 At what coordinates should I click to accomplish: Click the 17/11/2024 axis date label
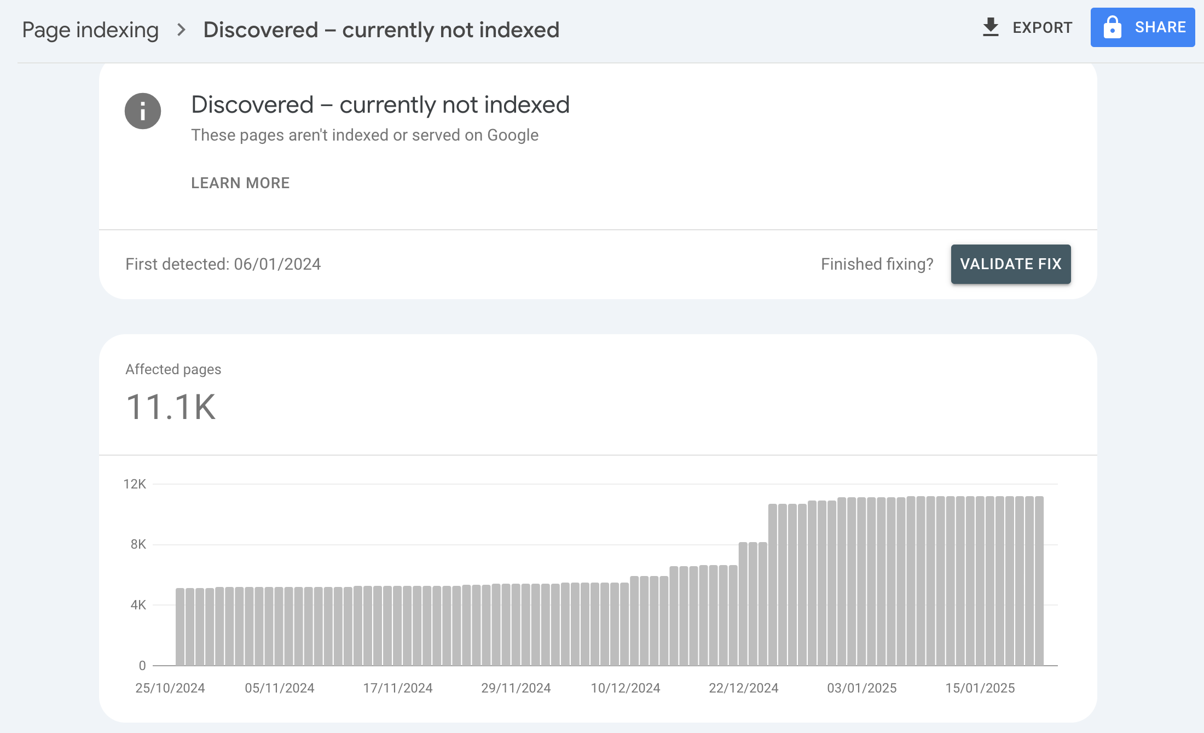(398, 688)
